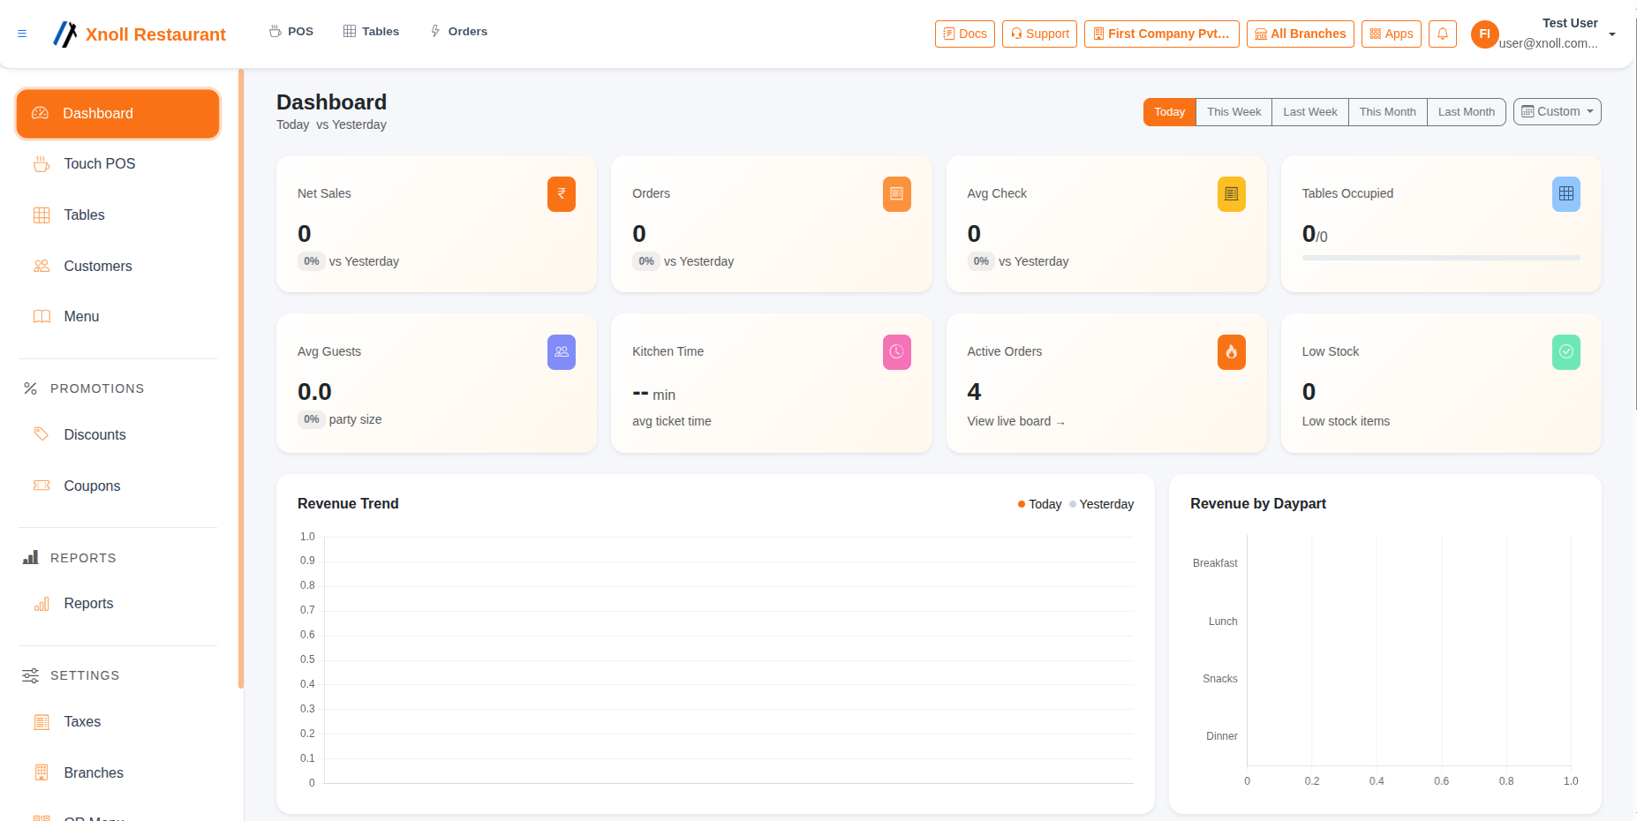The width and height of the screenshot is (1637, 821).
Task: Open Orders from top navigation
Action: point(458,32)
